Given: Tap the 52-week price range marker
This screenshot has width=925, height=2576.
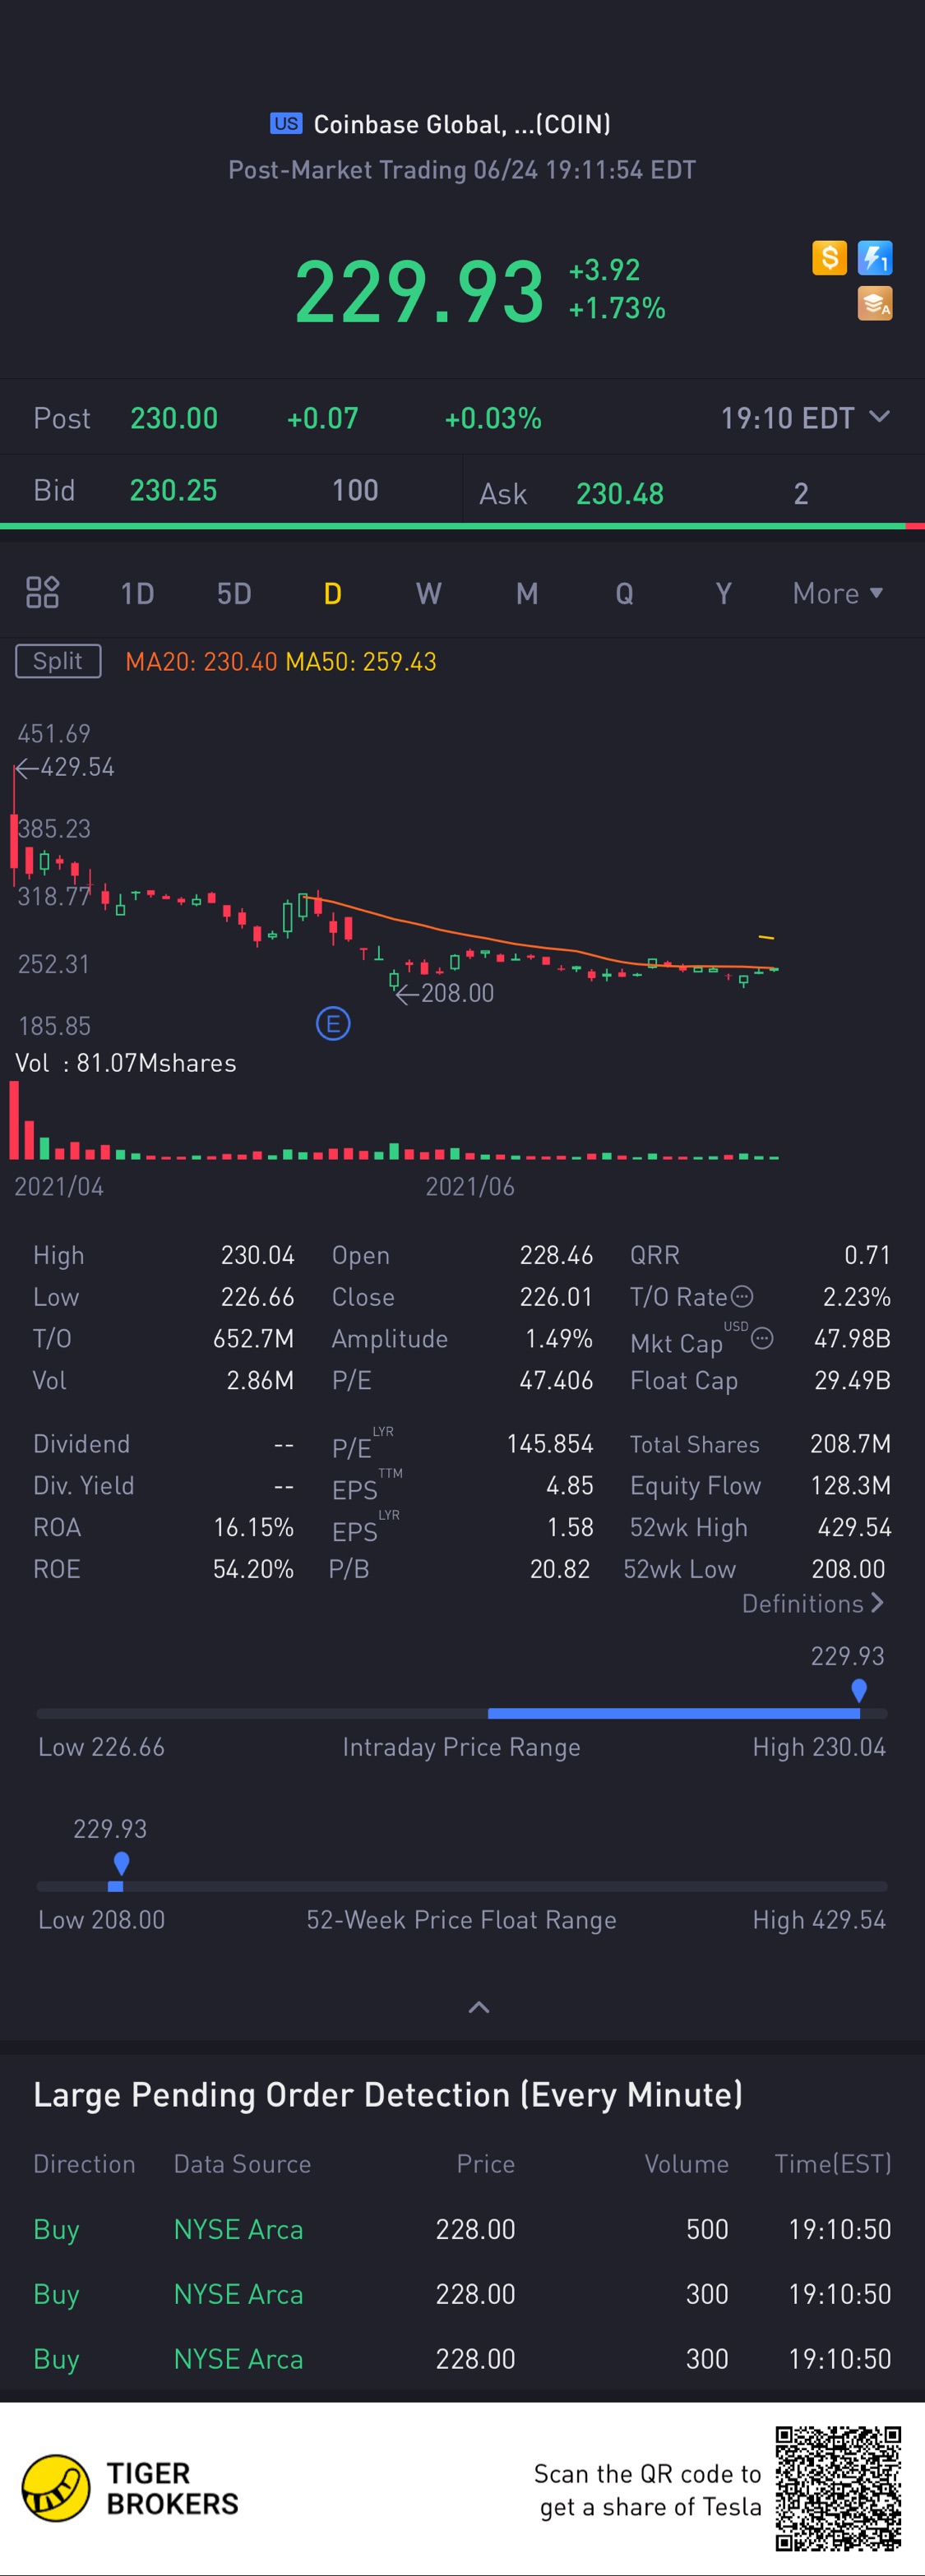Looking at the screenshot, I should pyautogui.click(x=121, y=1864).
